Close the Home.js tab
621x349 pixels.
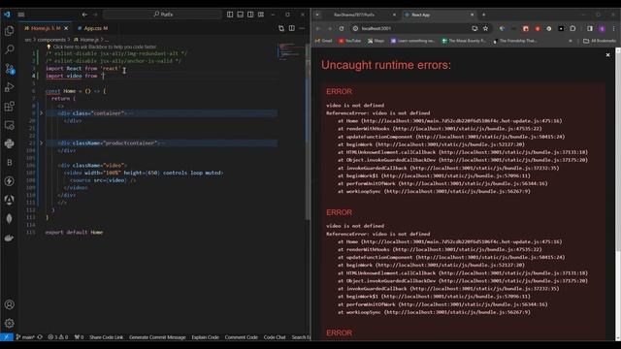66,28
